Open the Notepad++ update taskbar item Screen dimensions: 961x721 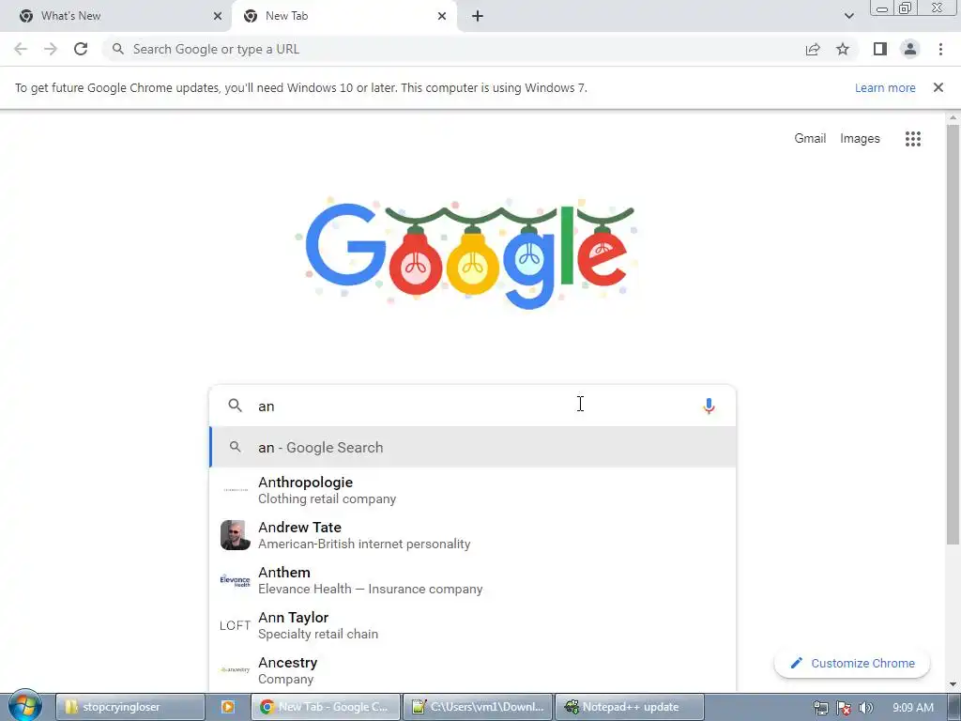tap(630, 707)
